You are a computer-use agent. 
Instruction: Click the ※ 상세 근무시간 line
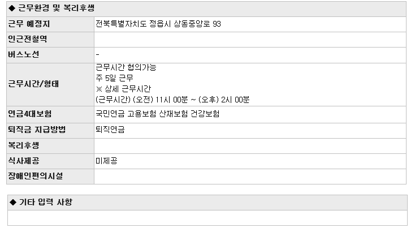[x=123, y=89]
